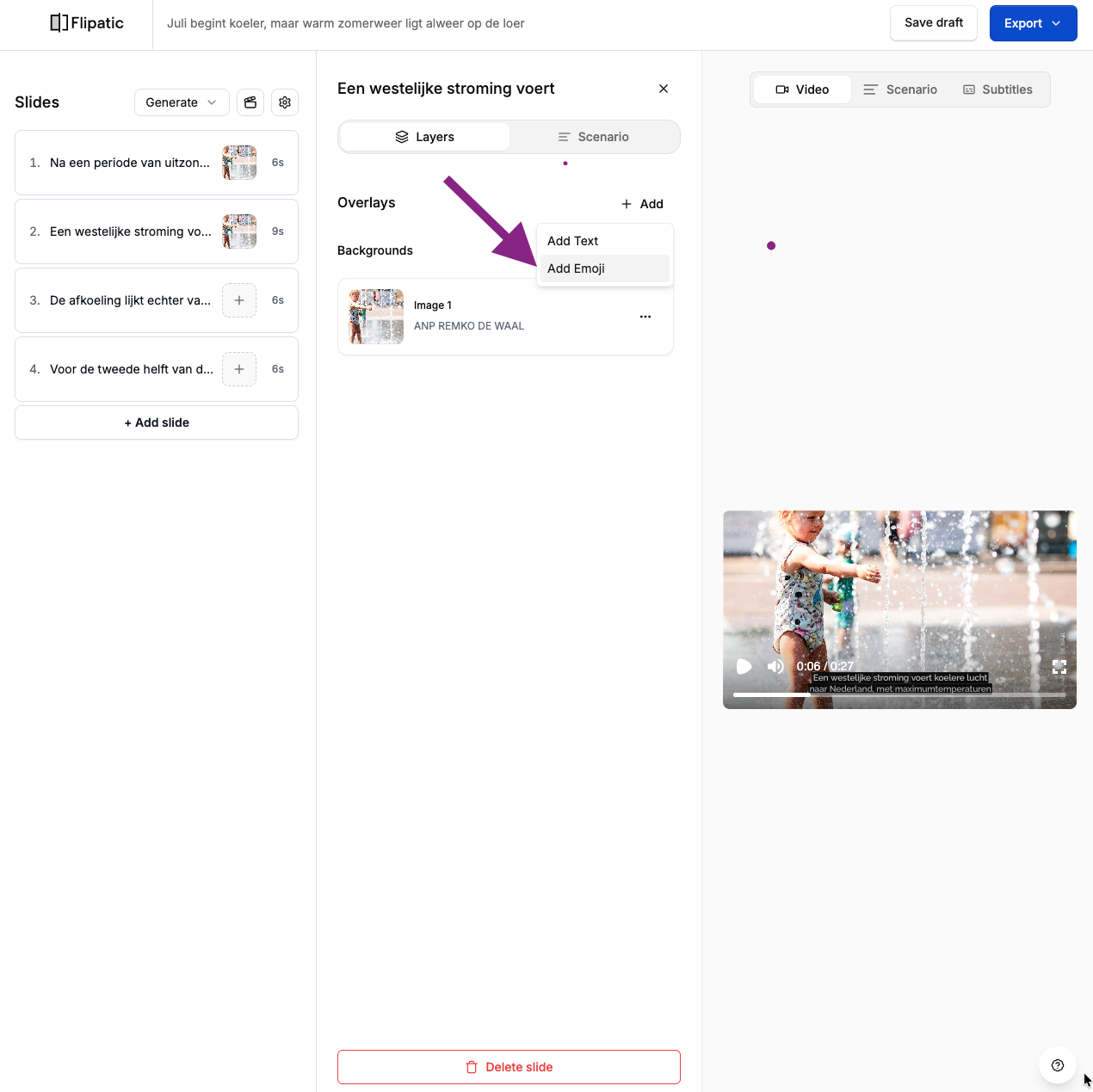Open the Export dropdown

pyautogui.click(x=1034, y=23)
